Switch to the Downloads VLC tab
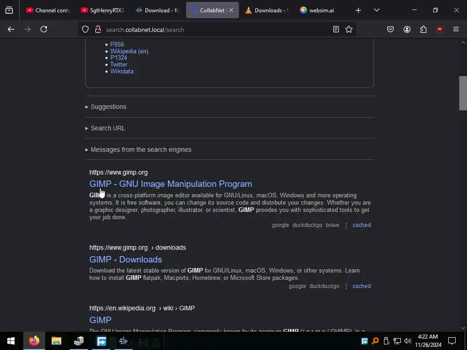Viewport: 467px width, 350px height. click(x=267, y=10)
